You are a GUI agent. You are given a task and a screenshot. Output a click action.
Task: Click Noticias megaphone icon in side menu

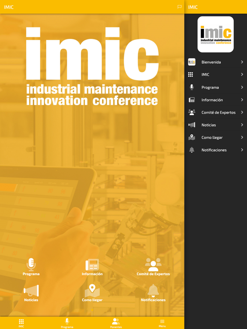pyautogui.click(x=192, y=125)
